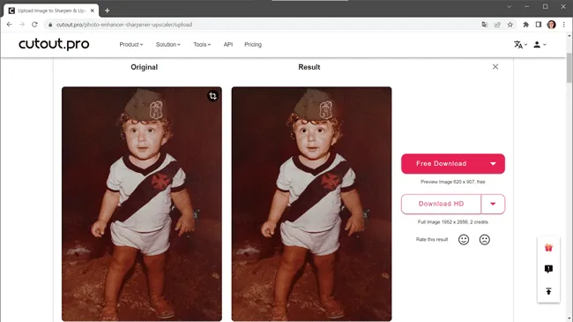Click the back-to-top arrow icon

click(x=548, y=291)
